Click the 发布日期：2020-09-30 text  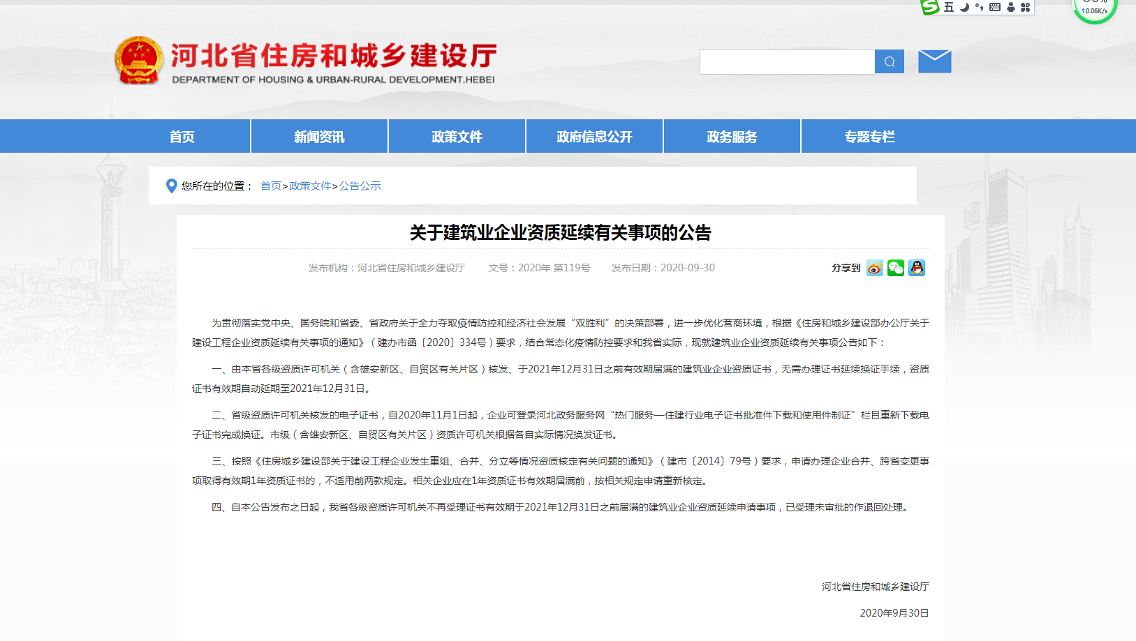pyautogui.click(x=663, y=268)
